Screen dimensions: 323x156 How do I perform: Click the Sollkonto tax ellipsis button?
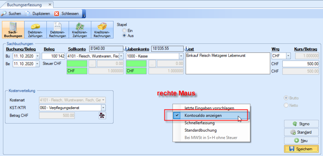pyautogui.click(x=92, y=64)
